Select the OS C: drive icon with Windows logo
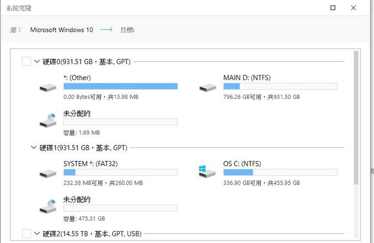This screenshot has height=243, width=374. (207, 172)
